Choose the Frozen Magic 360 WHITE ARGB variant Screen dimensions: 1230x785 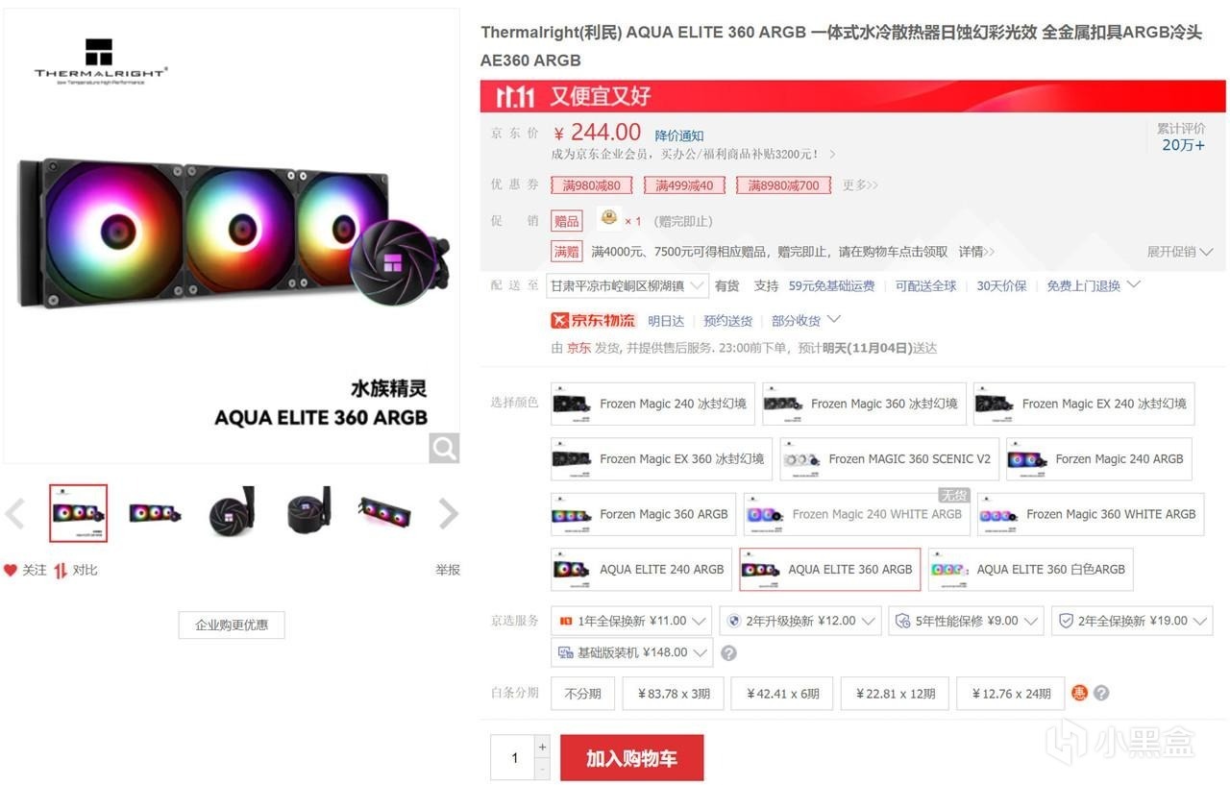[x=1091, y=515]
